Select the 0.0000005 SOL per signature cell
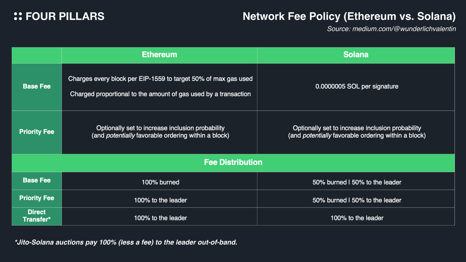The height and width of the screenshot is (262, 466). 357,86
